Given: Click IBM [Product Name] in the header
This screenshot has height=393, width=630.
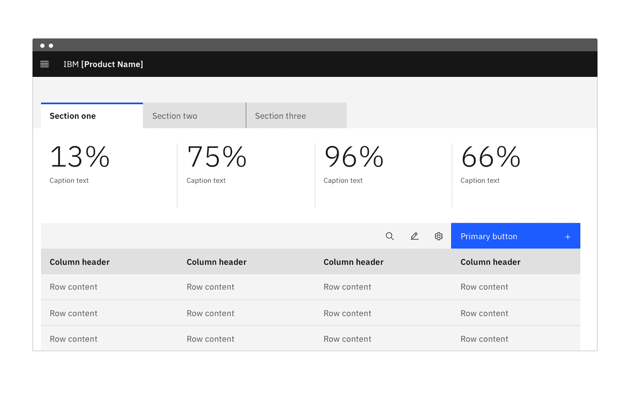Looking at the screenshot, I should 103,64.
